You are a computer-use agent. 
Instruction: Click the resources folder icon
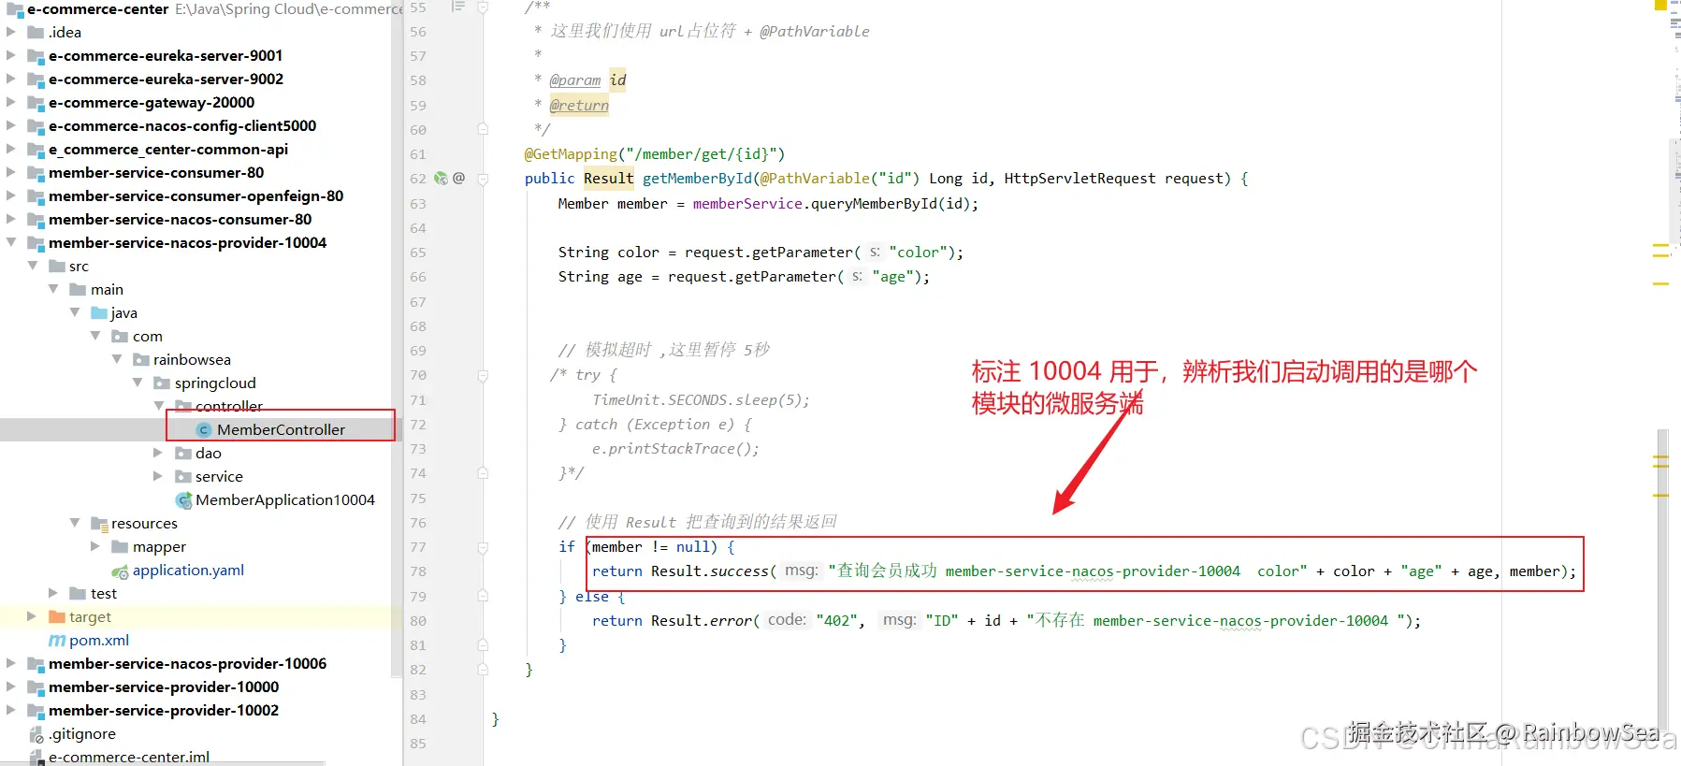(x=99, y=523)
